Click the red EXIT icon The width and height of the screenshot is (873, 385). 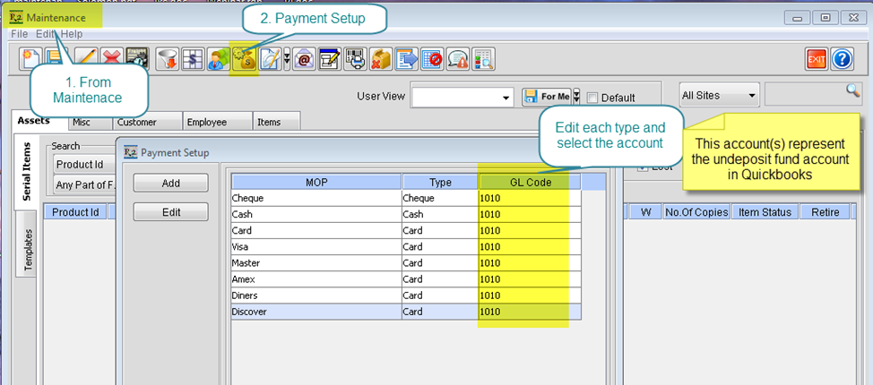click(816, 60)
